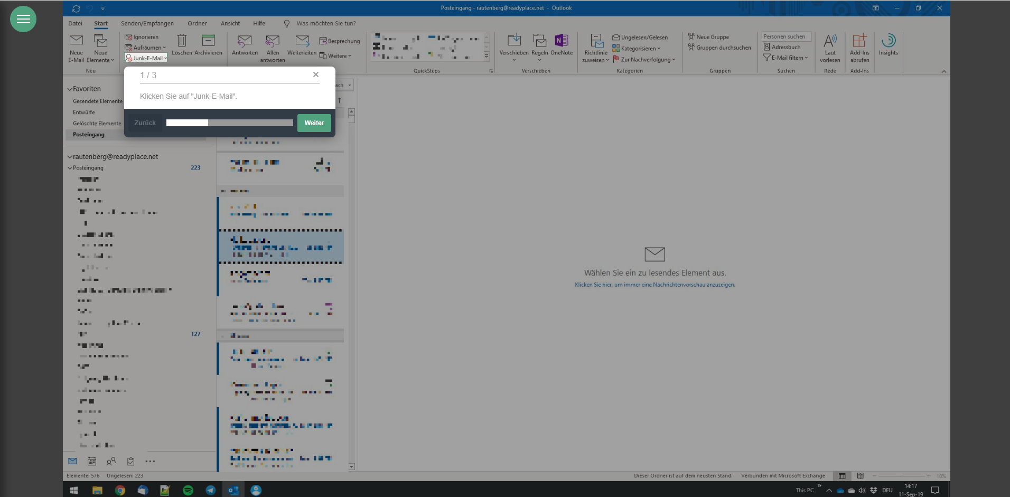
Task: Open the Insights add-in
Action: [x=888, y=41]
